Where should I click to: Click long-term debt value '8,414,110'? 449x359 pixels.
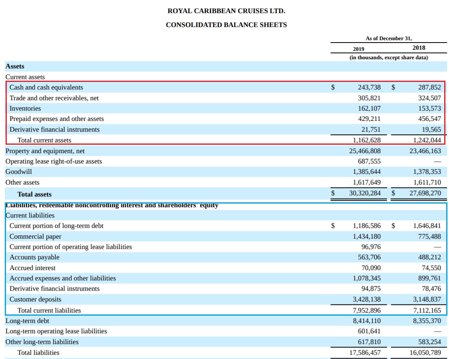tap(367, 321)
